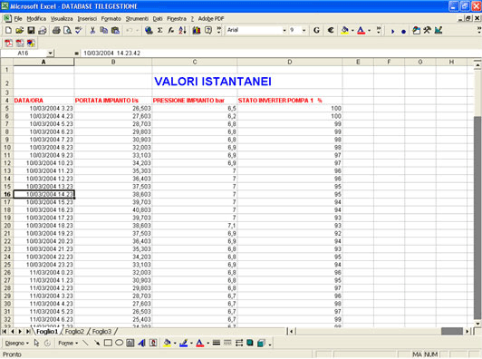Expand the font size dropdown
Viewport: 482px width, 359px height.
(x=304, y=30)
